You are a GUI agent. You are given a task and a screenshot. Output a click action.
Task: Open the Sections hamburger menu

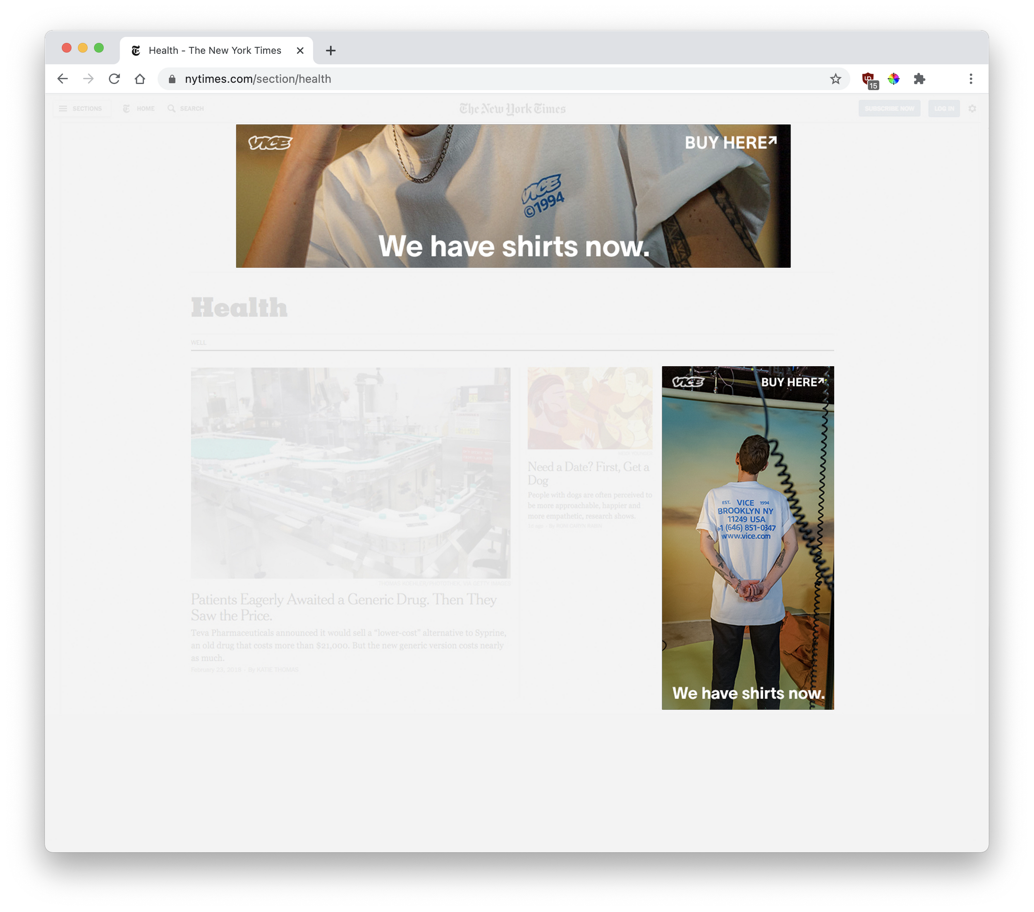pos(81,109)
